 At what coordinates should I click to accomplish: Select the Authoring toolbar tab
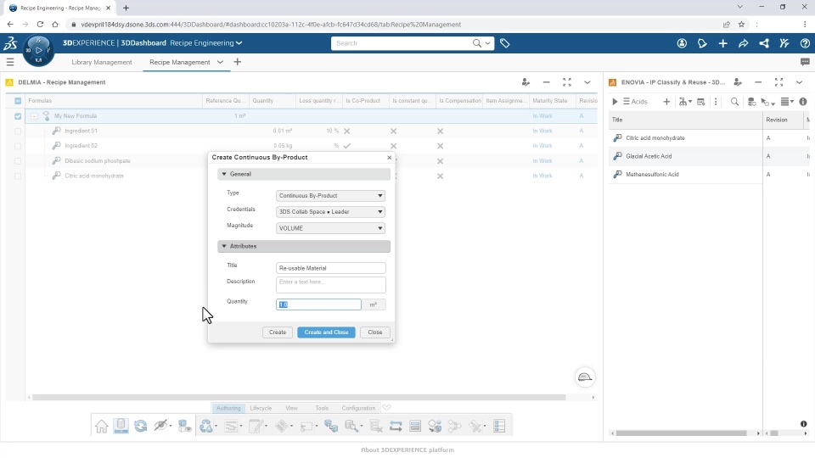pyautogui.click(x=228, y=408)
